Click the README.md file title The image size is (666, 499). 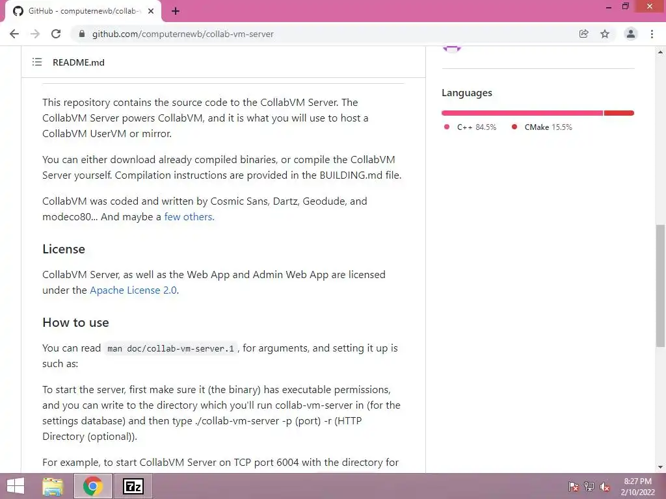coord(79,62)
